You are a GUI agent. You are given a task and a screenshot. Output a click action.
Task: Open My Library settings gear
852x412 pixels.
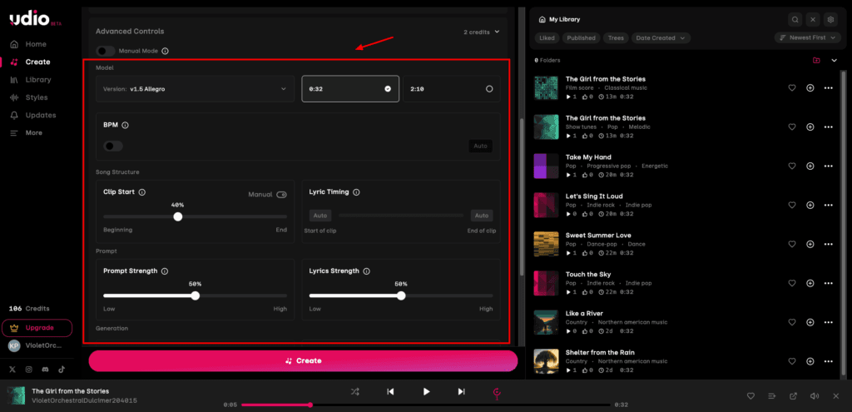(830, 20)
